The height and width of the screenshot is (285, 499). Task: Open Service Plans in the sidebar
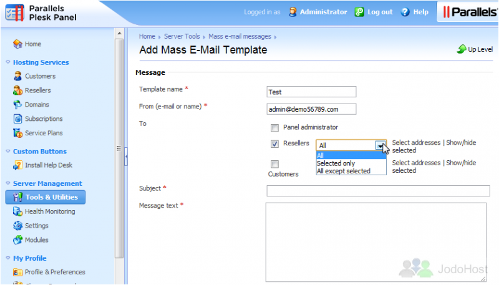(44, 133)
